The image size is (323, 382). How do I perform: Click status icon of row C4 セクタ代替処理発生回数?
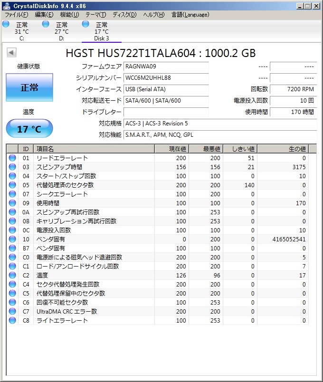click(12, 284)
